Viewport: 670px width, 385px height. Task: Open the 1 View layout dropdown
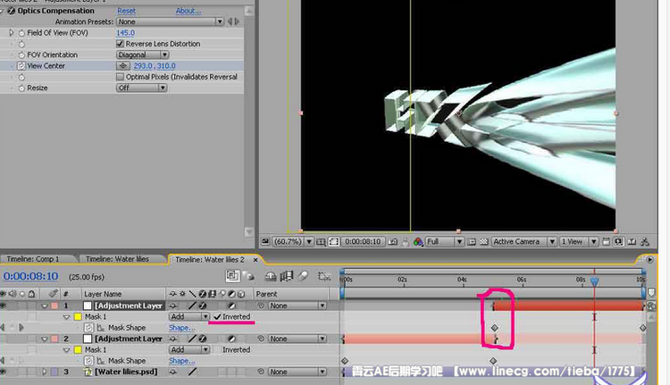click(579, 242)
